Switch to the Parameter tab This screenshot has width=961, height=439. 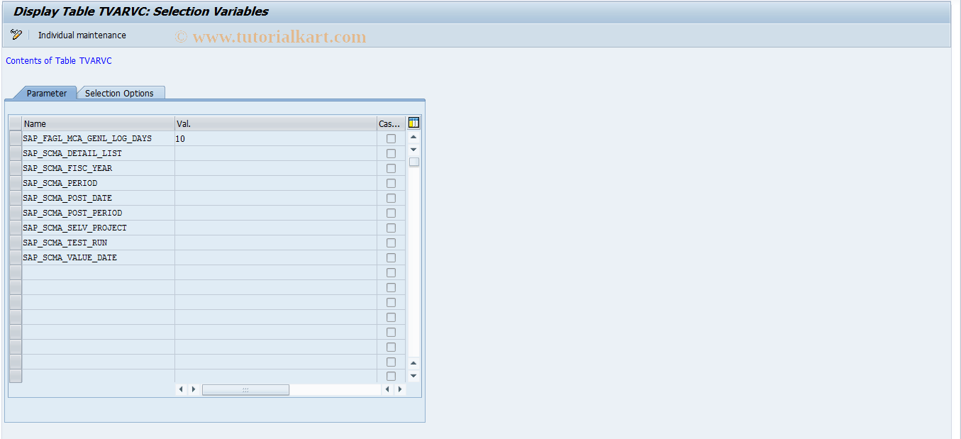tap(45, 93)
